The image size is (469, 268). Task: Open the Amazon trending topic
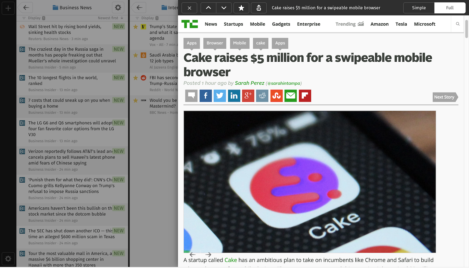[380, 24]
